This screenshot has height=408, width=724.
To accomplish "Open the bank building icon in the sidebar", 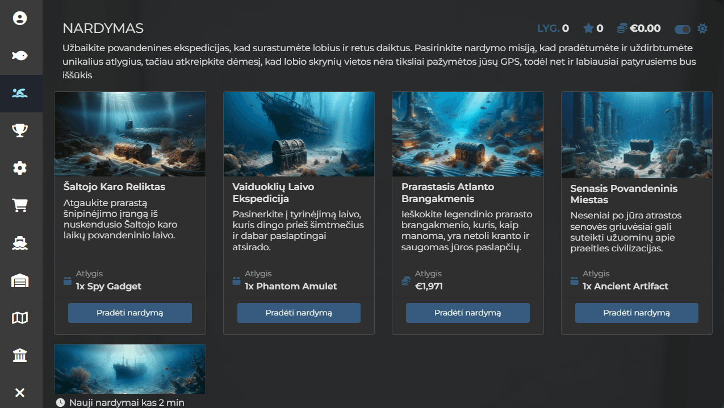I will pyautogui.click(x=20, y=356).
